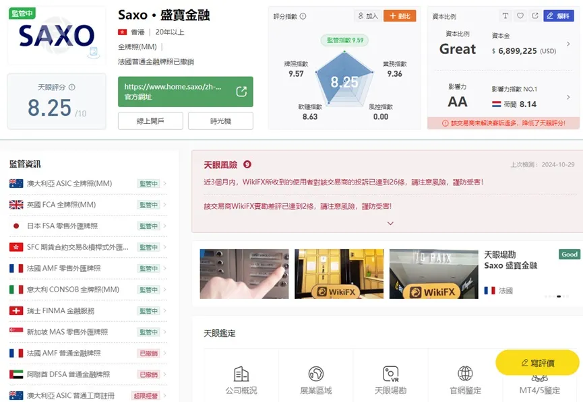Open the green official website link
The width and height of the screenshot is (583, 402).
(x=185, y=92)
